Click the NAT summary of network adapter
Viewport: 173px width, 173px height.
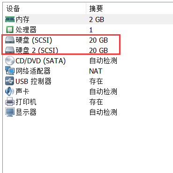[x=96, y=71]
